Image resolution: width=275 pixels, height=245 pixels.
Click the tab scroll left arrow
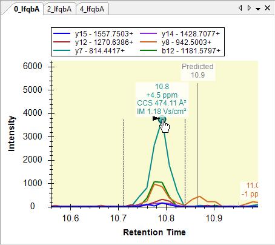240,8
